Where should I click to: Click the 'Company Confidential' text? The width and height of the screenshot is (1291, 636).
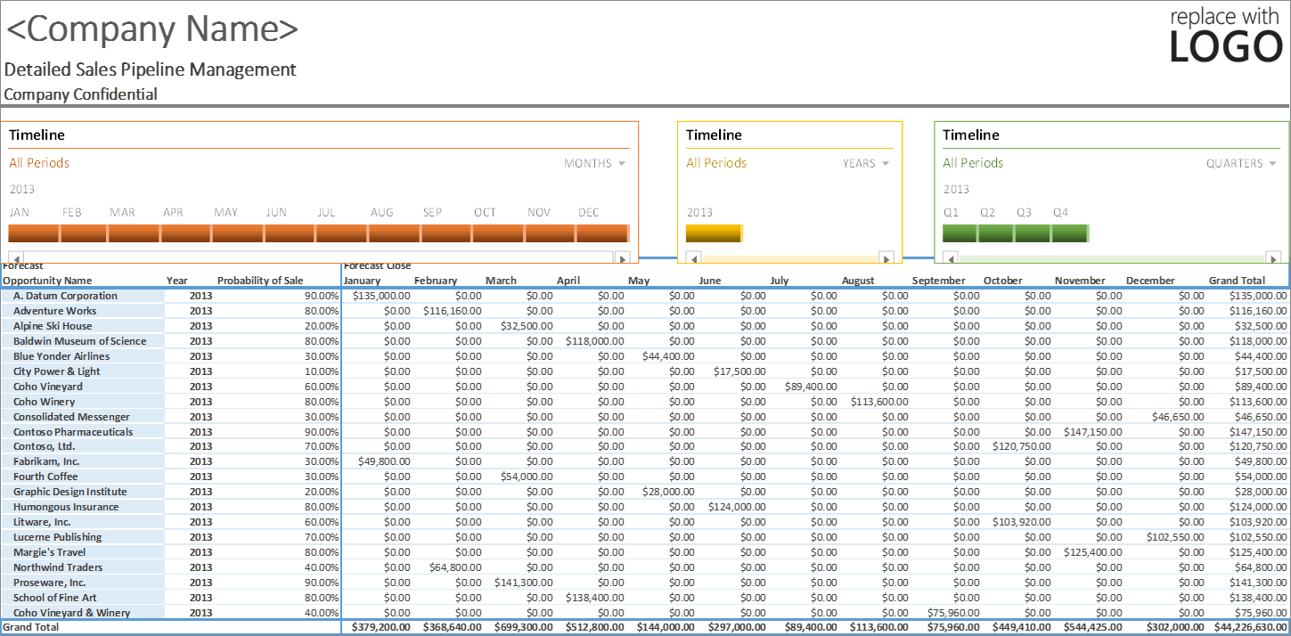click(x=81, y=94)
